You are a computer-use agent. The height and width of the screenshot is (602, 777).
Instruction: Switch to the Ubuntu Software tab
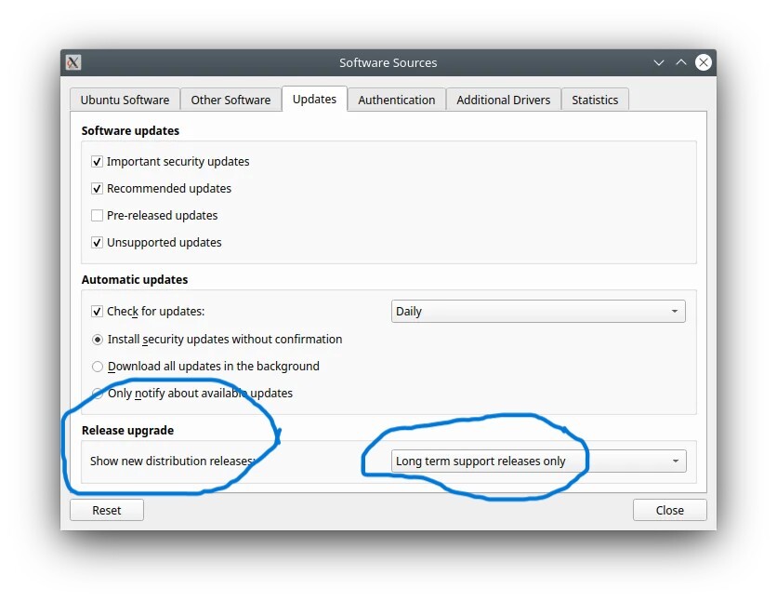click(x=125, y=100)
